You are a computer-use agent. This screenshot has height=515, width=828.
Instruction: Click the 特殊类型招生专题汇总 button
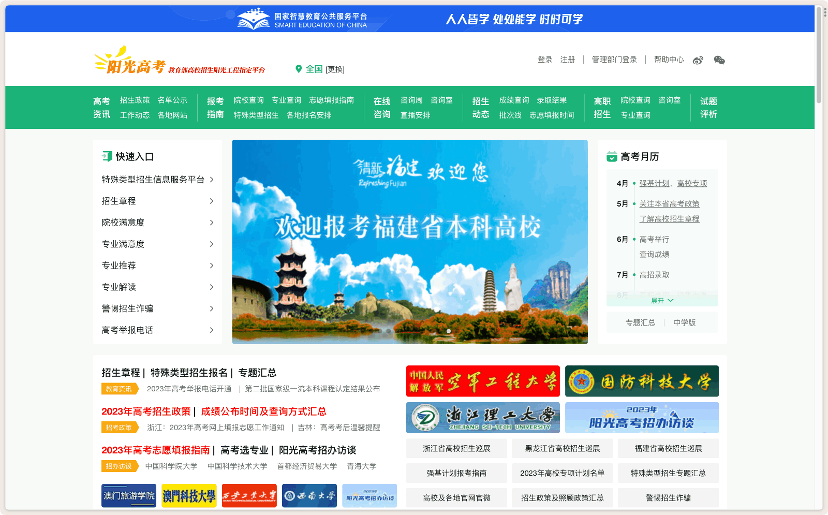pyautogui.click(x=668, y=473)
